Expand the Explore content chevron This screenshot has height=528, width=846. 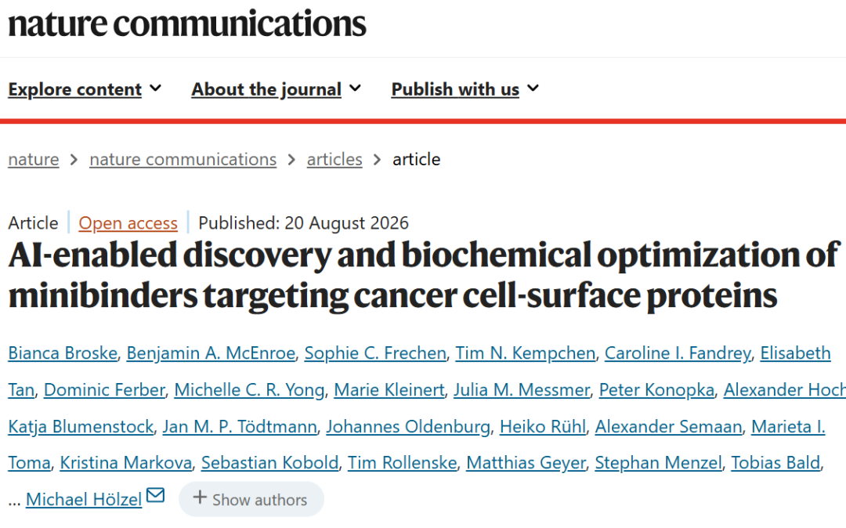pyautogui.click(x=155, y=88)
